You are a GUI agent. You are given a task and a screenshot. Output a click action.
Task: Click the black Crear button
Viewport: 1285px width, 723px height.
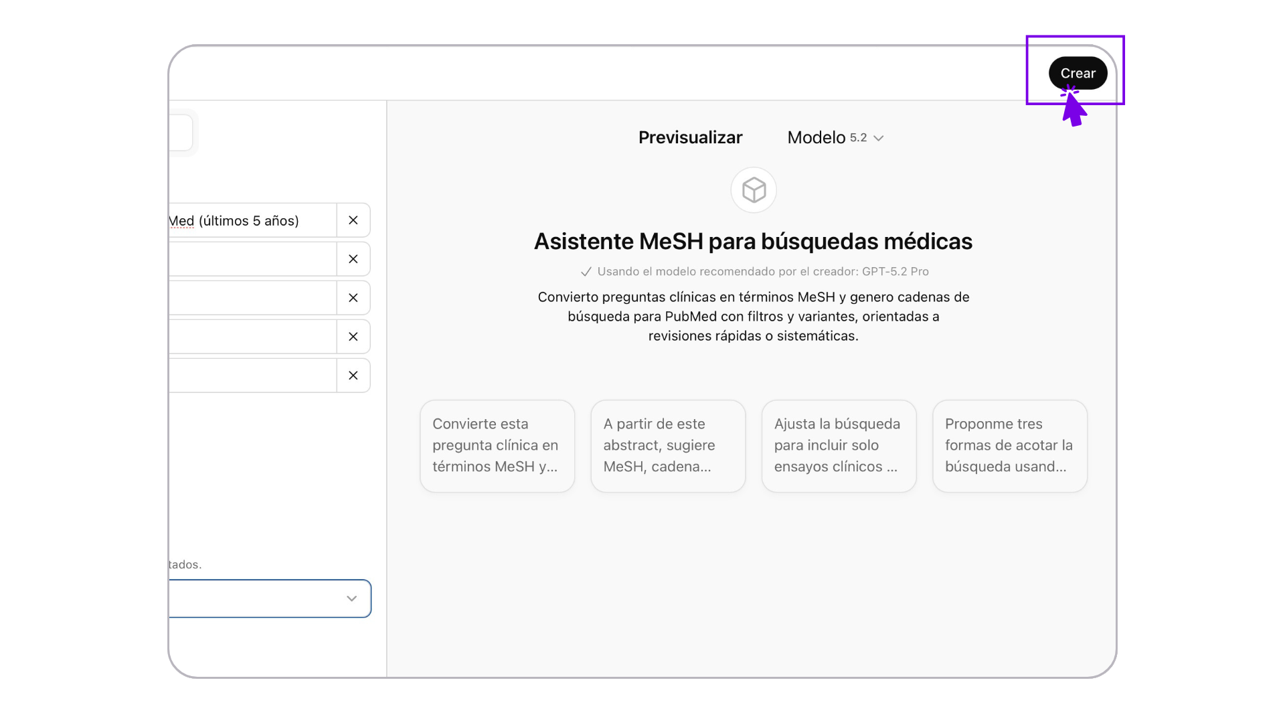(x=1077, y=73)
